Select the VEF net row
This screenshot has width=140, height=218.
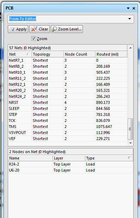67,139
